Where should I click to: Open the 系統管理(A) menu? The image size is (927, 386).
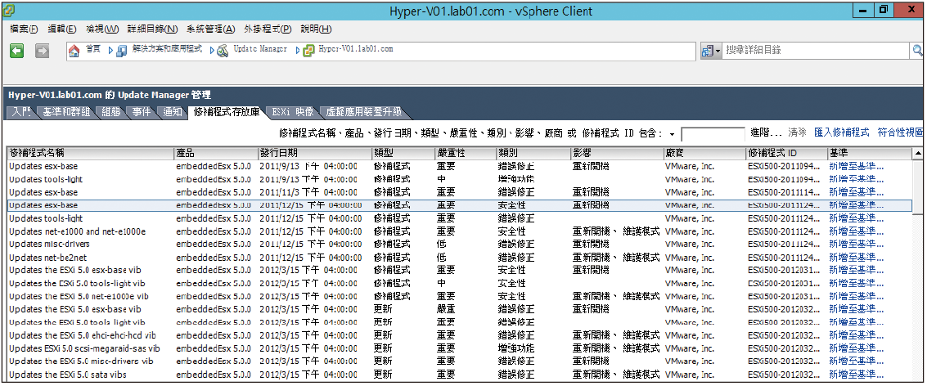pos(211,29)
